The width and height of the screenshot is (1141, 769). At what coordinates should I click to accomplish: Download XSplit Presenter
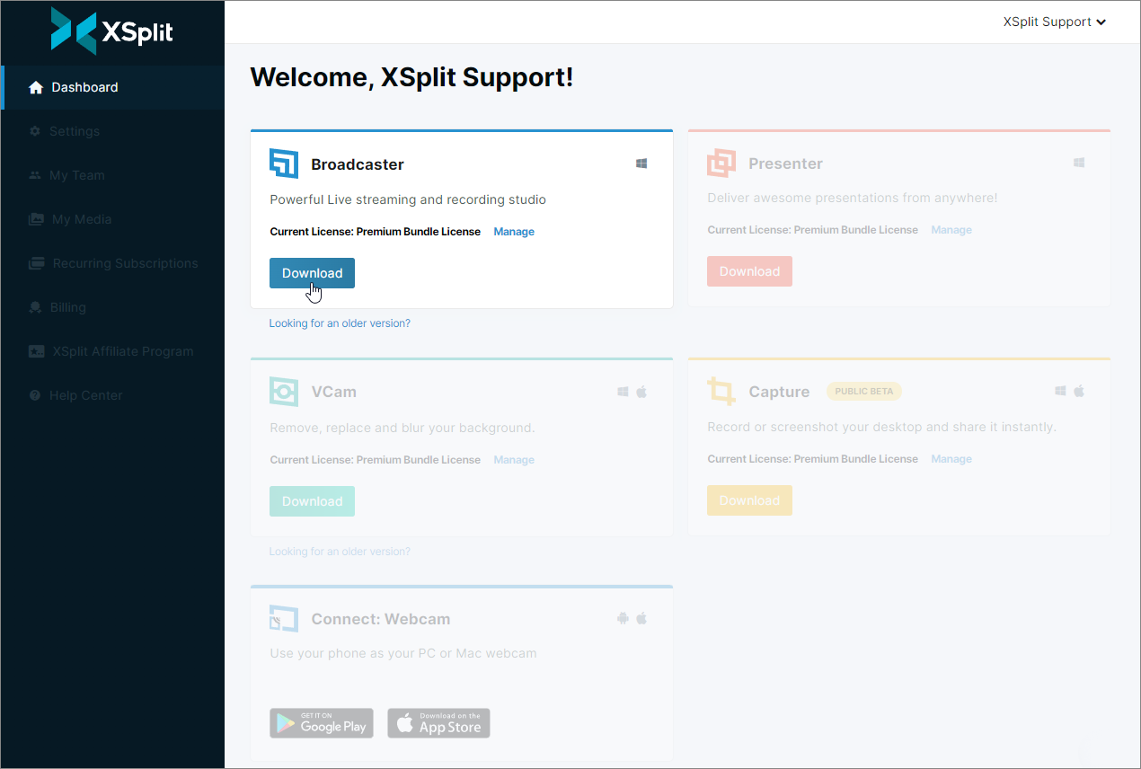tap(749, 271)
